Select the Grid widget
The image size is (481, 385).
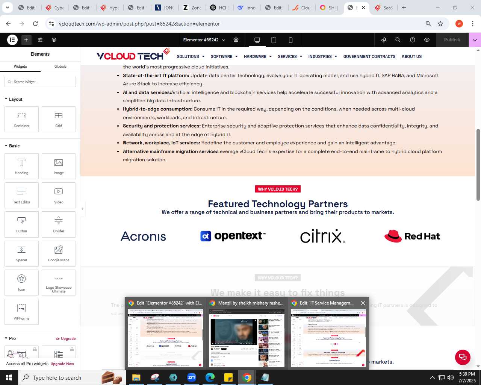[59, 120]
